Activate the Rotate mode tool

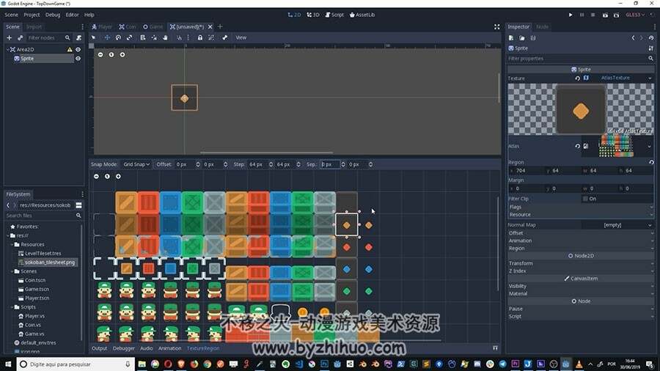(x=118, y=38)
